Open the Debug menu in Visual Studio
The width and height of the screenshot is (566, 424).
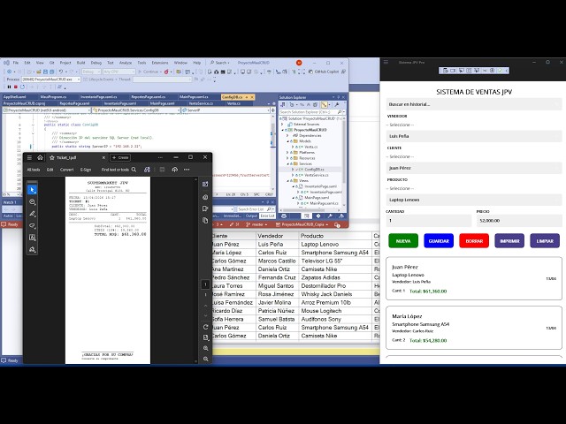coord(96,63)
